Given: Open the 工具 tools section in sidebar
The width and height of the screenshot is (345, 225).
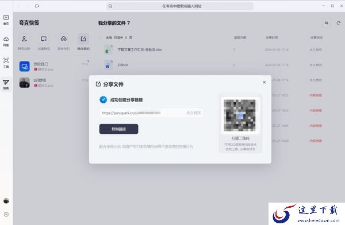Looking at the screenshot, I should (x=6, y=63).
